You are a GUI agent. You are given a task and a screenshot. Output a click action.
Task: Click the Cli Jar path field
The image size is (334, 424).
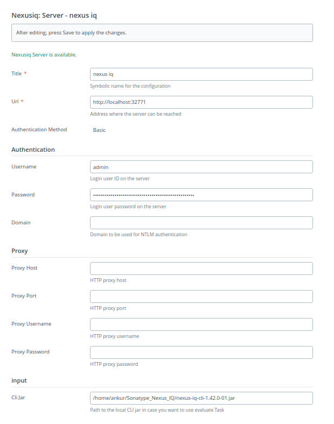point(201,398)
